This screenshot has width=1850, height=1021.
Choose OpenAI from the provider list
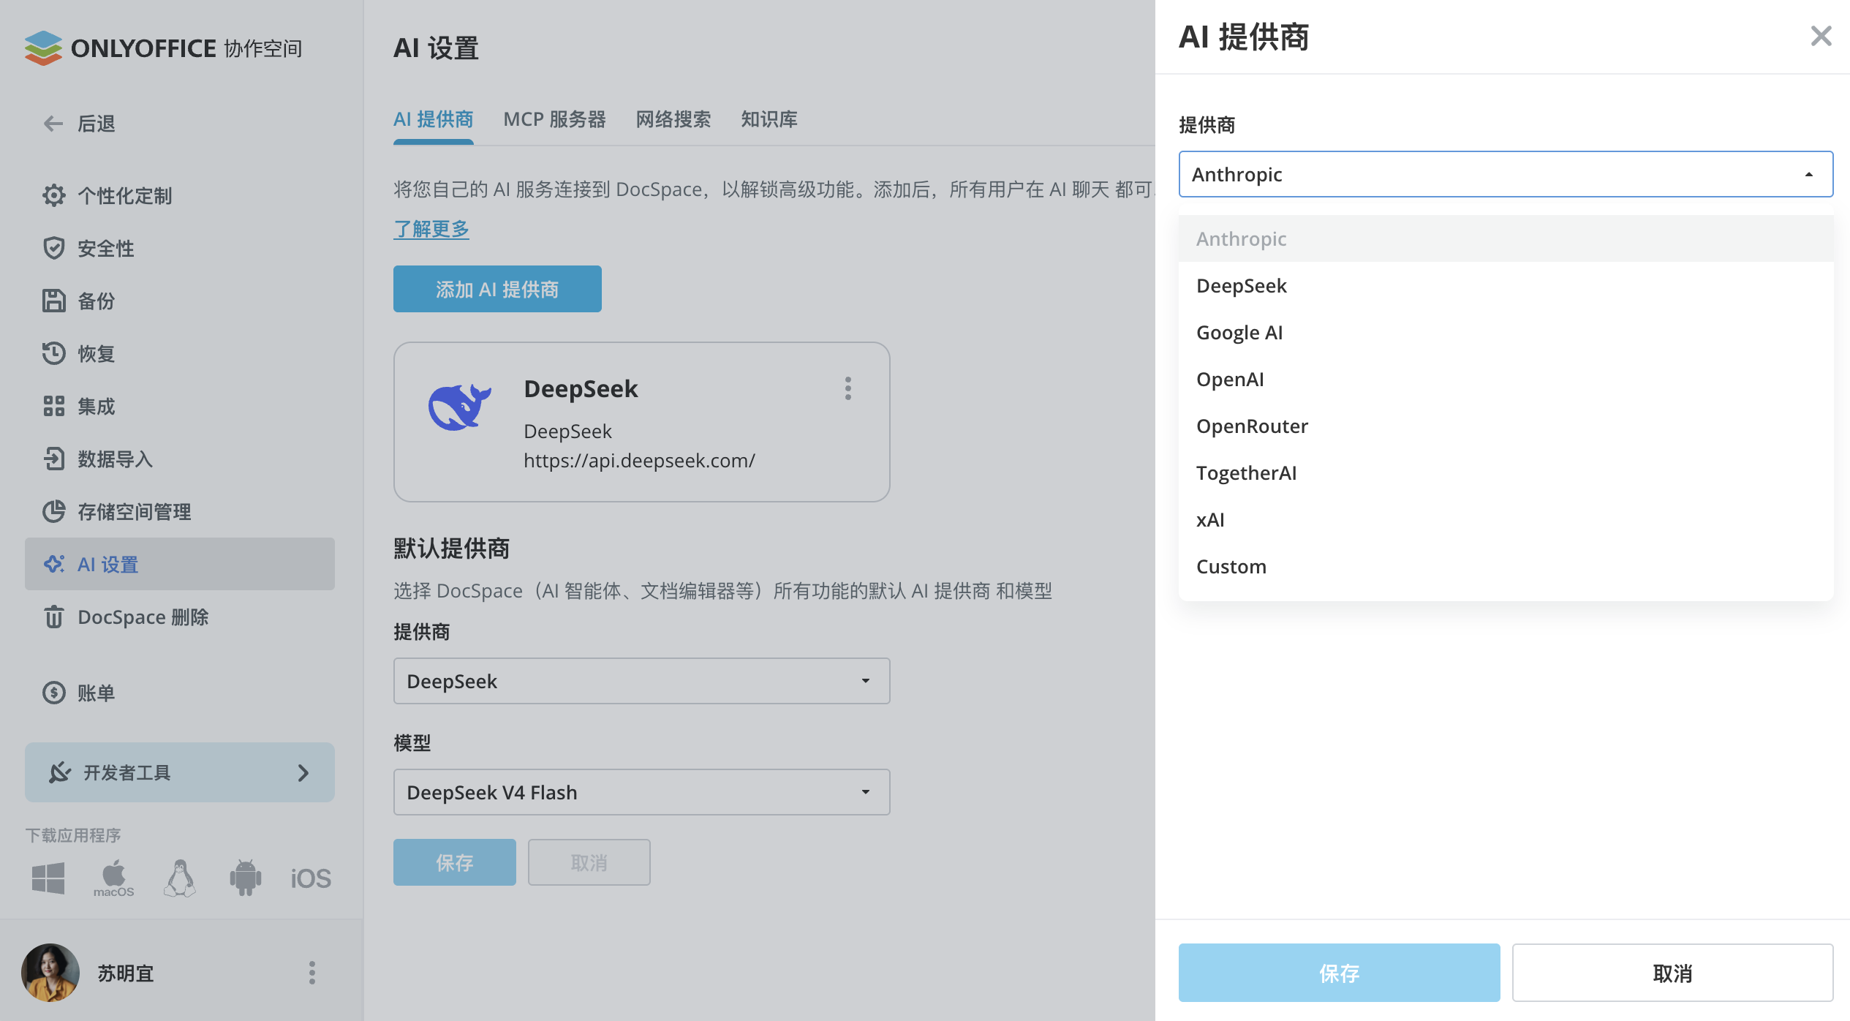coord(1506,379)
